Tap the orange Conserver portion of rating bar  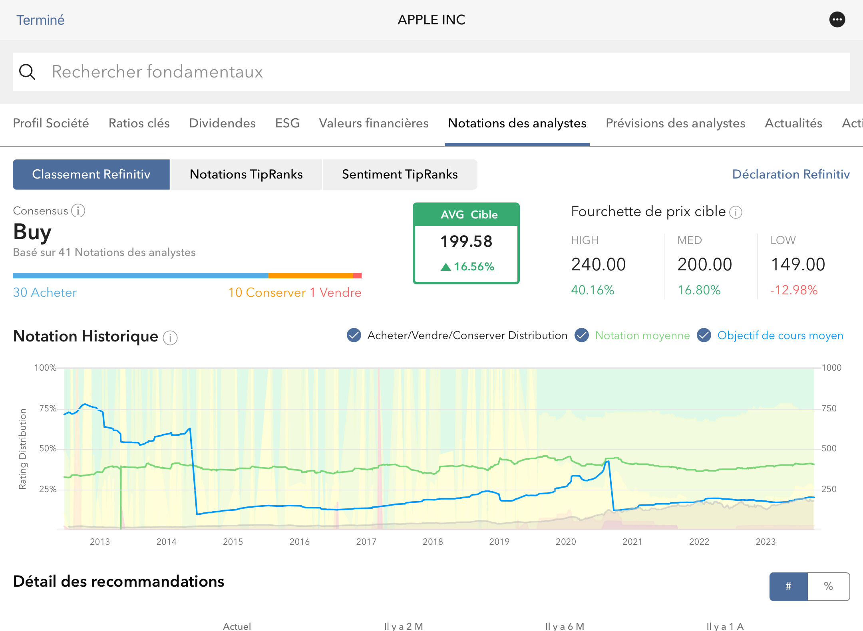click(x=310, y=276)
